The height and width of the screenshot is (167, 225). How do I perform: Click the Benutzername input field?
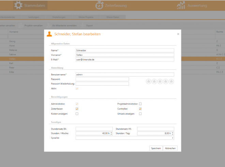pyautogui.click(x=125, y=74)
